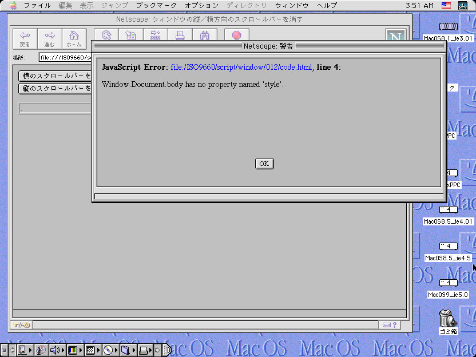
Task: Click the MacOS8.5_ie4.5 desktop label
Action: [448, 258]
